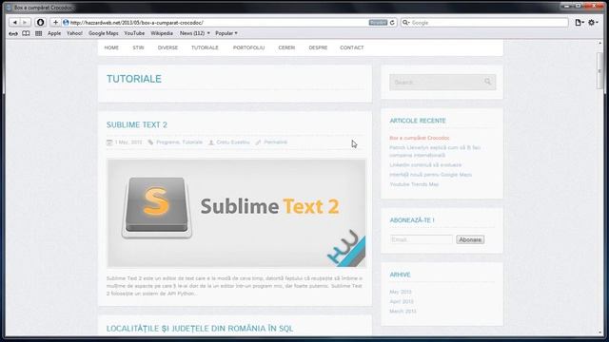The width and height of the screenshot is (609, 342).
Task: Open the March 2013 archive
Action: click(403, 311)
